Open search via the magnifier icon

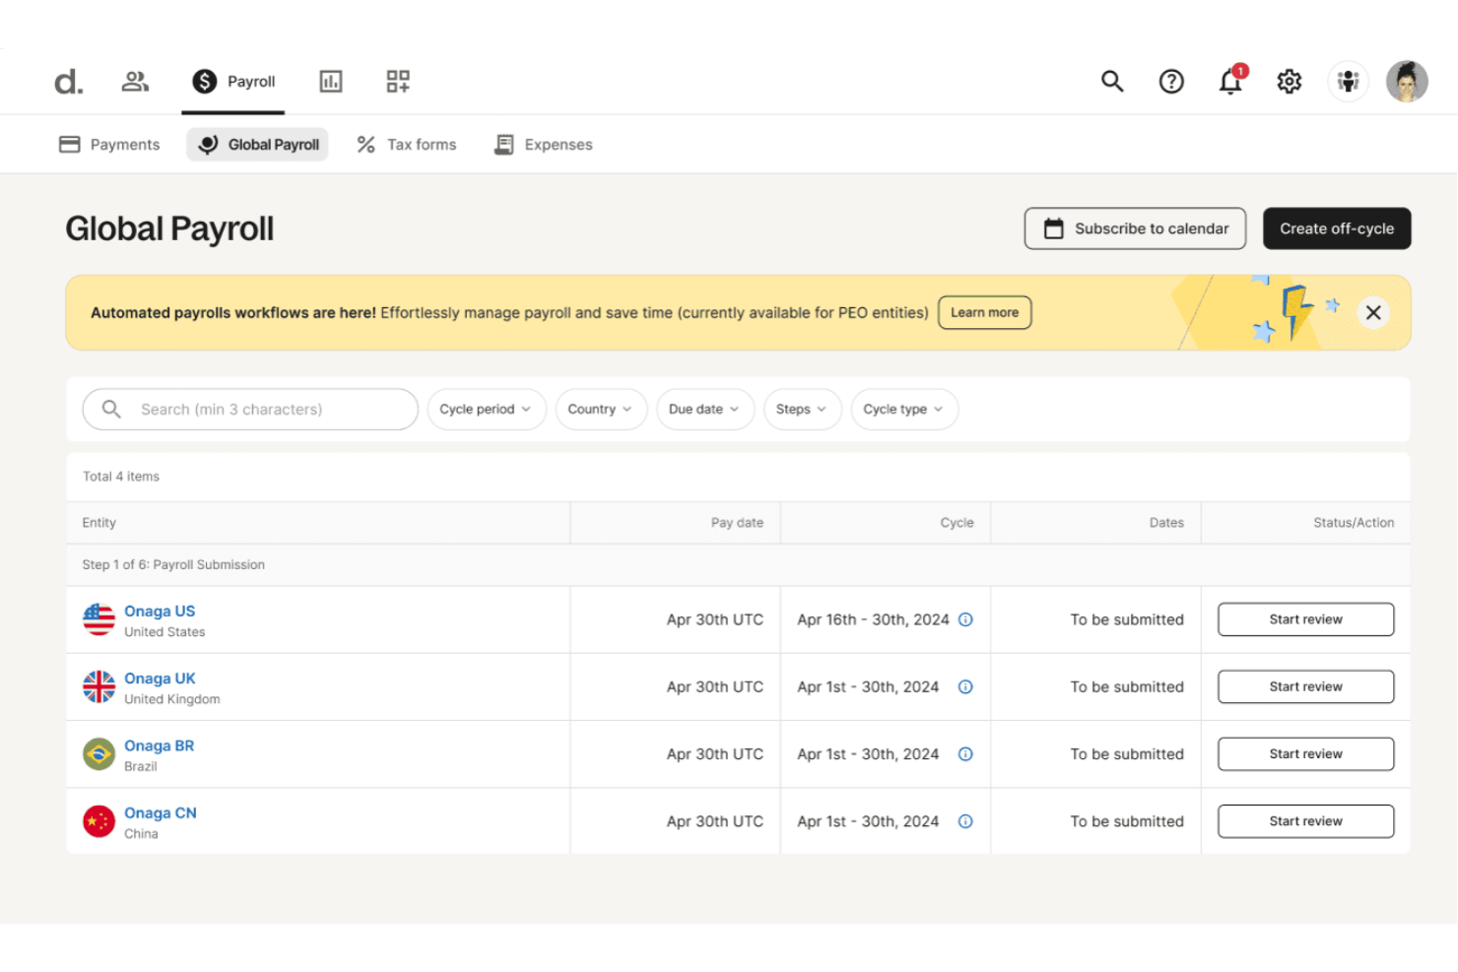(x=1112, y=82)
